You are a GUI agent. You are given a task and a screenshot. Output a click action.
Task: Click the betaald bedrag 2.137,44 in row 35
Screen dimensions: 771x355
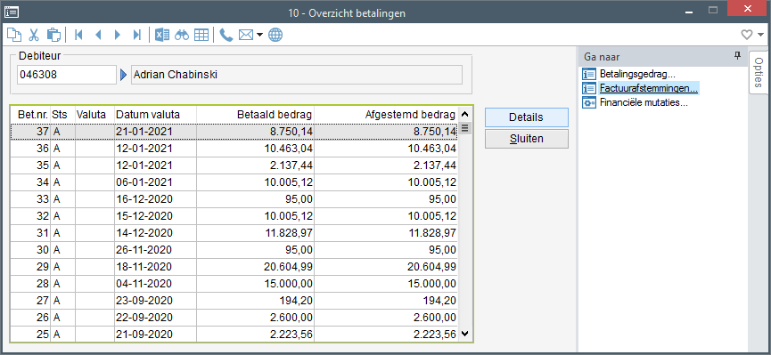coord(255,165)
